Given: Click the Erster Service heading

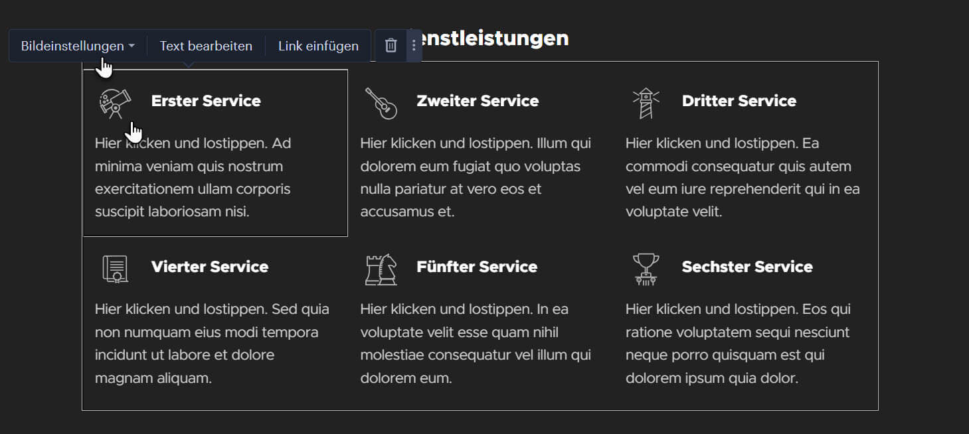Looking at the screenshot, I should tap(206, 101).
